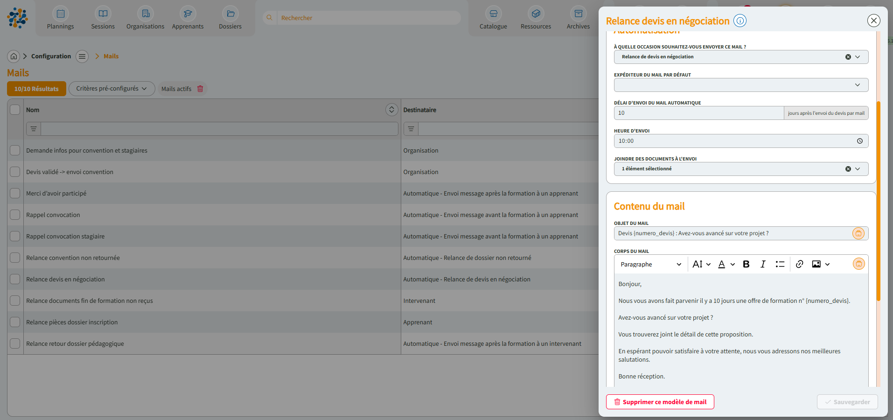
Task: Toggle bold formatting in the mail editor
Action: point(746,264)
